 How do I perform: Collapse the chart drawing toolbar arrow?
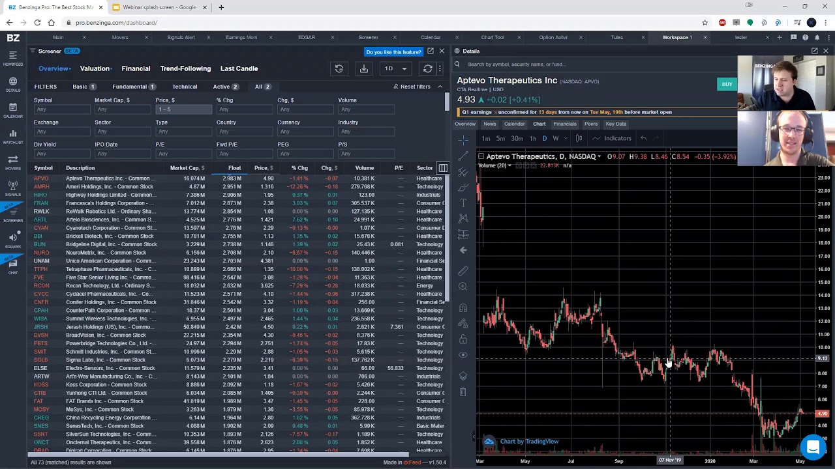(x=474, y=437)
